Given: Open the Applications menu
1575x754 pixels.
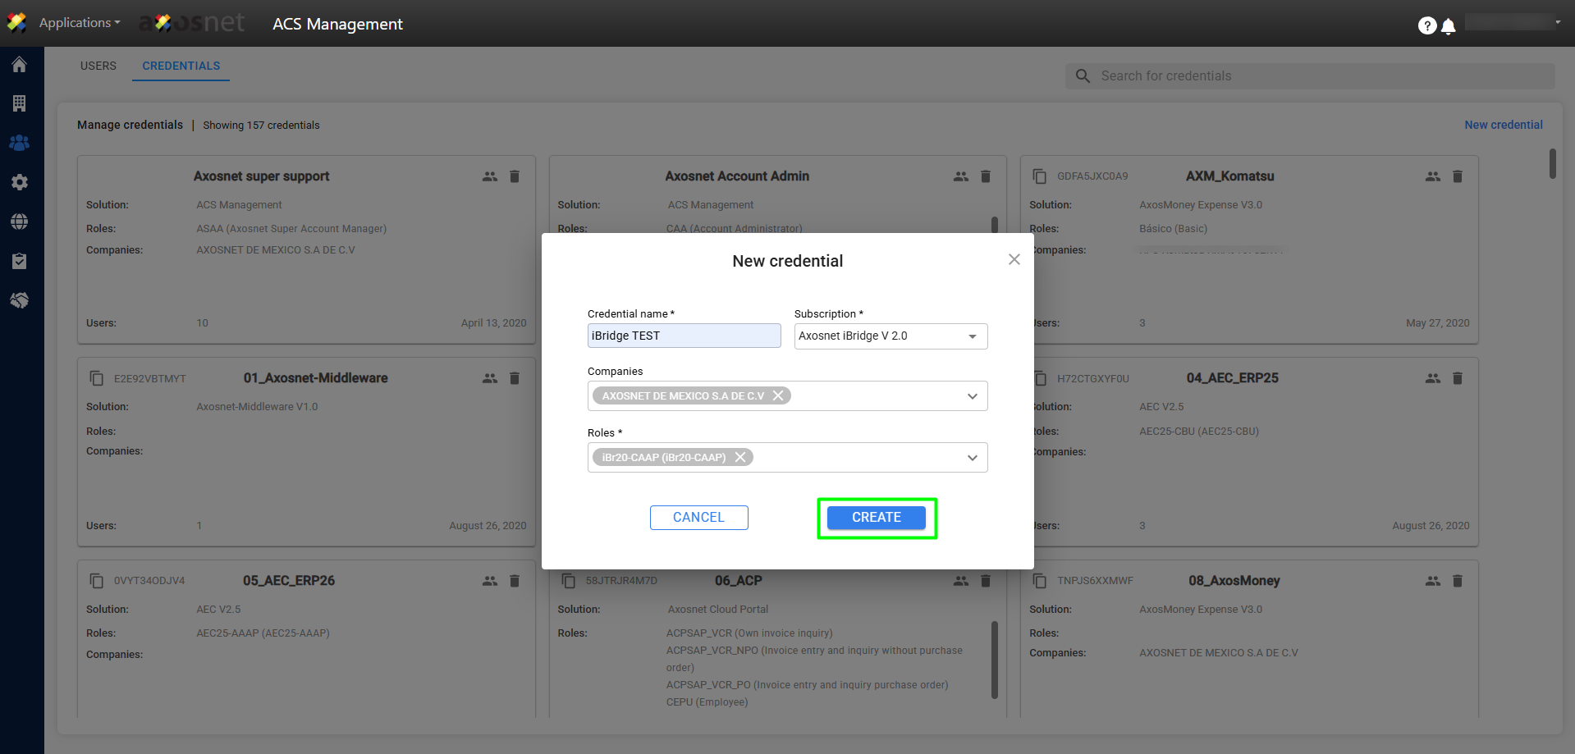Looking at the screenshot, I should pyautogui.click(x=79, y=23).
